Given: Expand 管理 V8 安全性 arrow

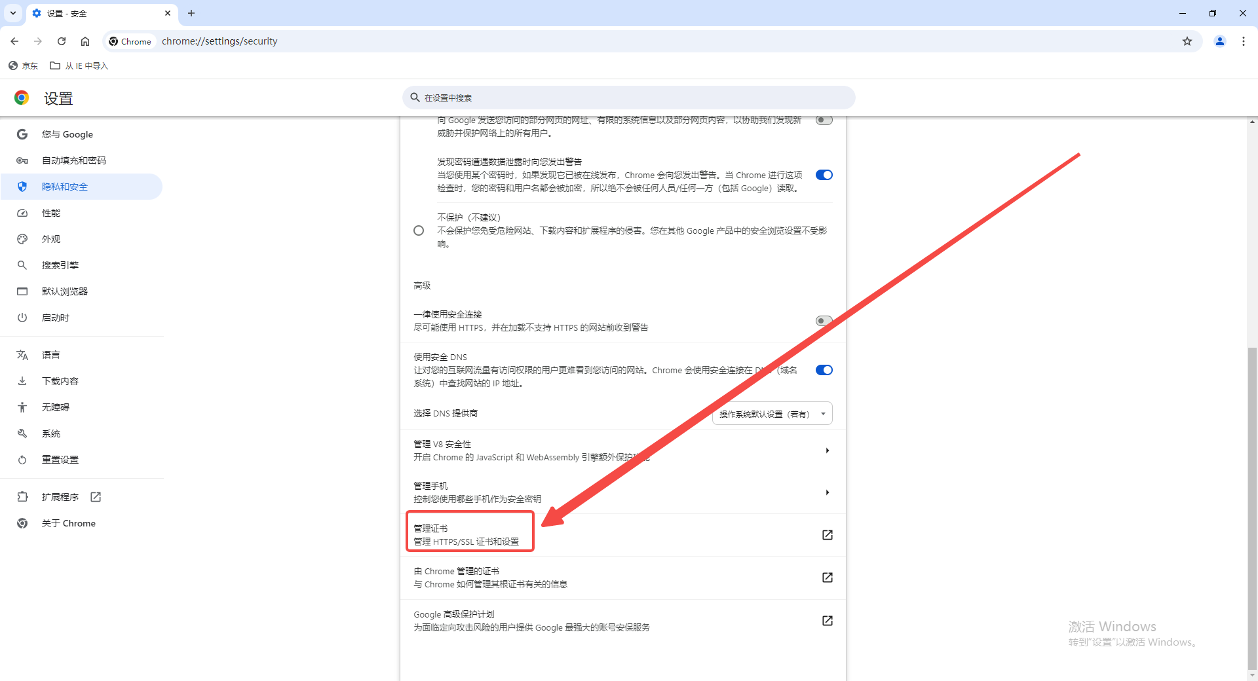Looking at the screenshot, I should click(828, 451).
